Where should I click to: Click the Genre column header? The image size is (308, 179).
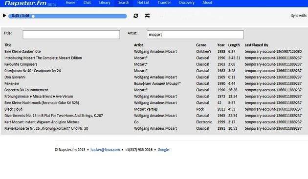[x=201, y=45]
